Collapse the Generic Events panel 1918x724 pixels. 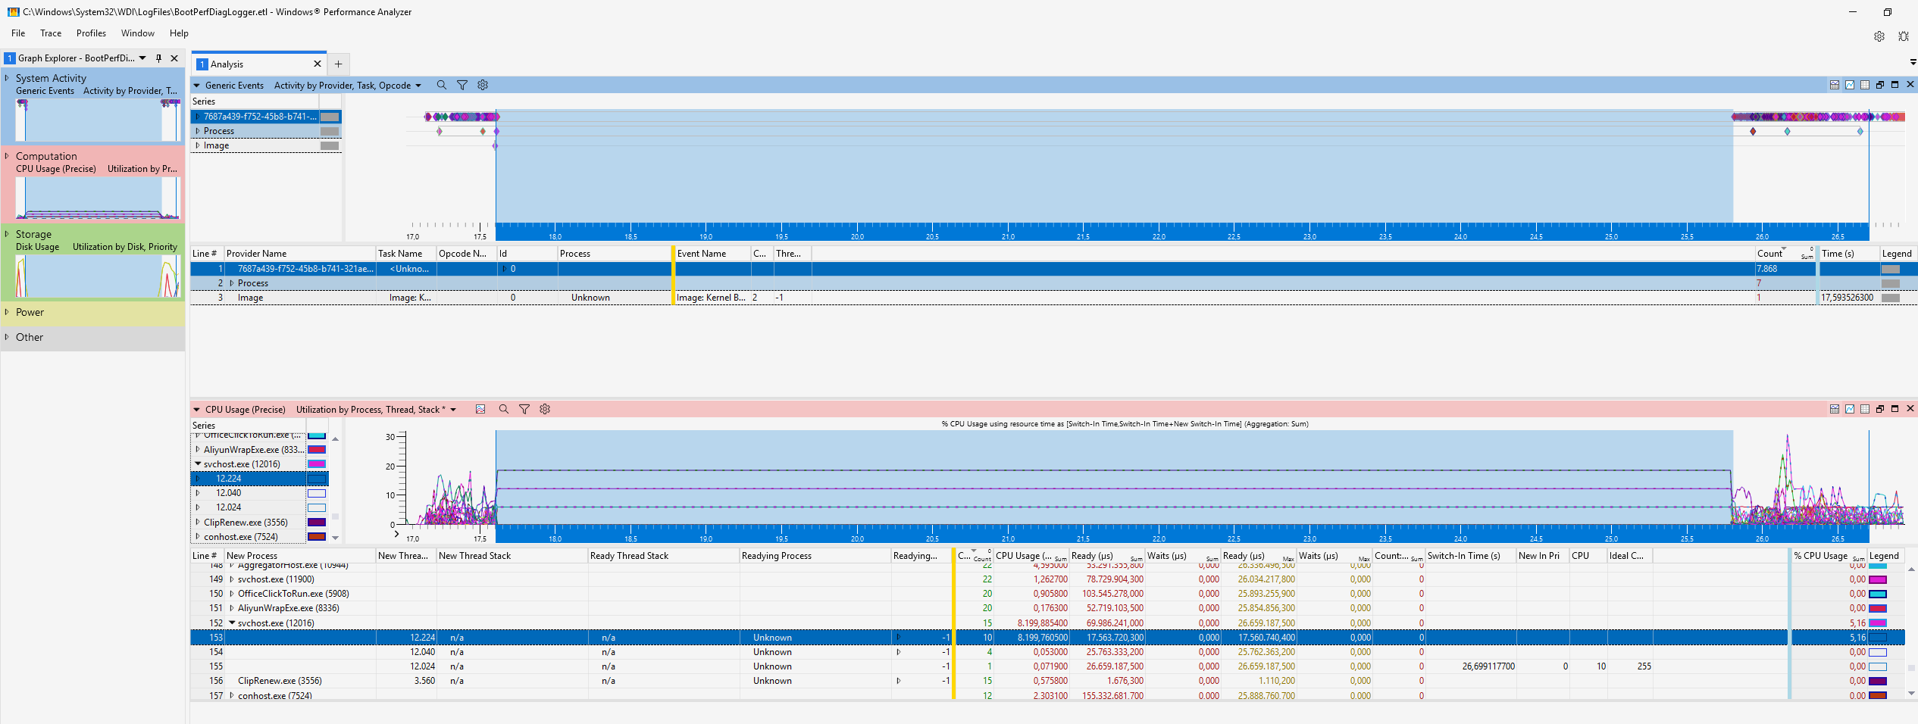point(197,86)
